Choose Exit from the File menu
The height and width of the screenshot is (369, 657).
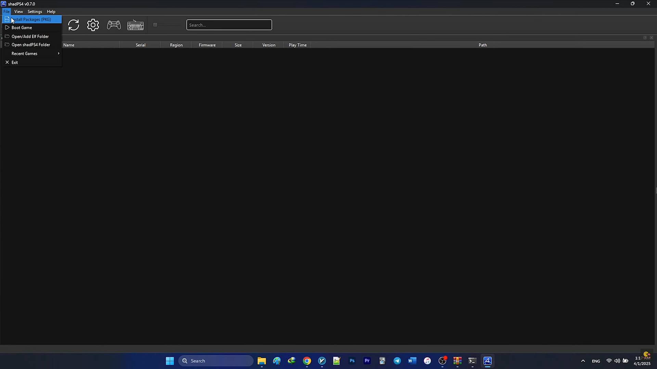pyautogui.click(x=15, y=63)
